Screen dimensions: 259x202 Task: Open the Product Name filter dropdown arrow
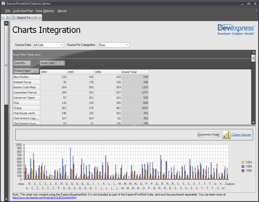37,71
